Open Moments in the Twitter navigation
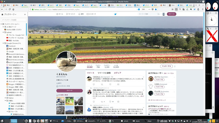Viewport: 219px width, 123px height. 71,14
